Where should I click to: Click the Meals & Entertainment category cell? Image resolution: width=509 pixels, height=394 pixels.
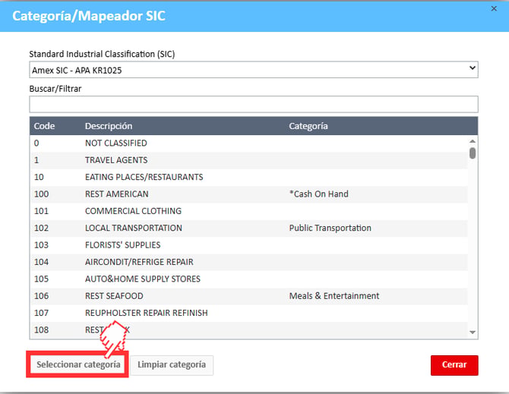click(334, 296)
